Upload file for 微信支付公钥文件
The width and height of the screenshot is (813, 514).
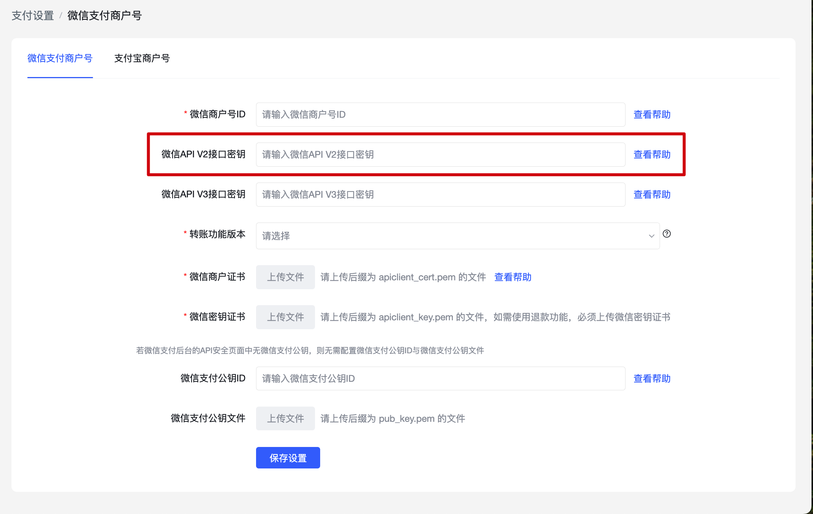point(285,418)
